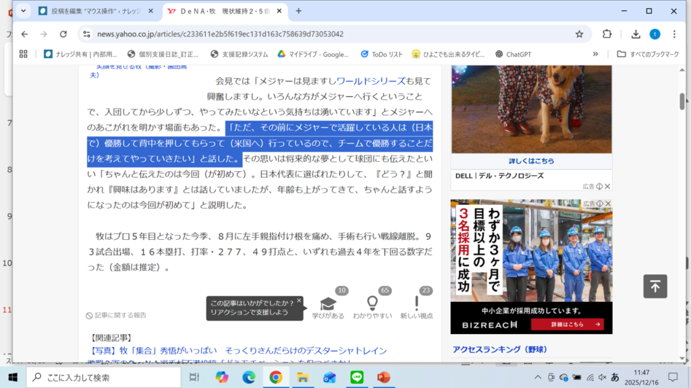The width and height of the screenshot is (691, 388).
Task: Click the 学びがある graduation cap reaction
Action: pos(328,304)
